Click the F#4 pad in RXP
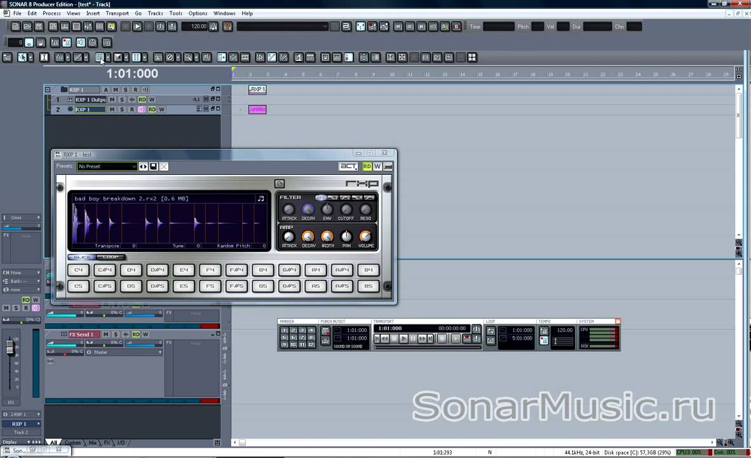Screen dimensions: 751x458 [236, 270]
